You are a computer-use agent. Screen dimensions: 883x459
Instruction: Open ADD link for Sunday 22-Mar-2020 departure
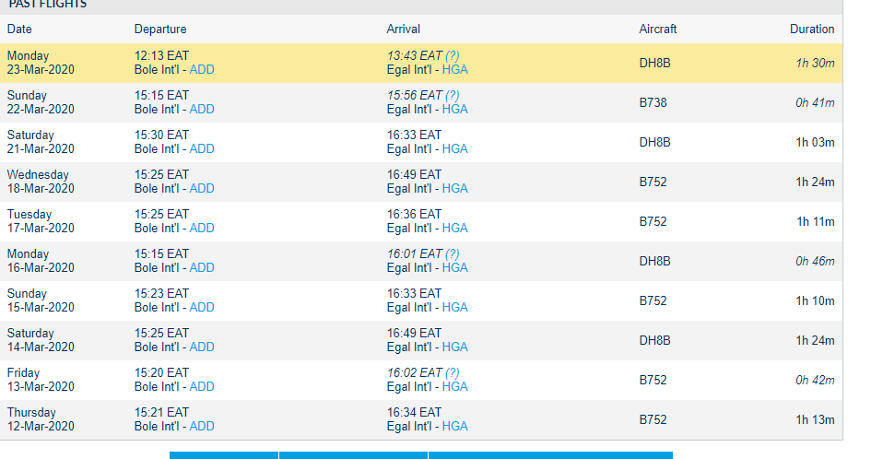[202, 110]
